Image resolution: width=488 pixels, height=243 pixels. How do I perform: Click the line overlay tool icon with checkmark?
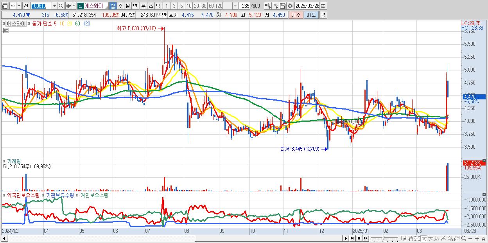point(275,6)
